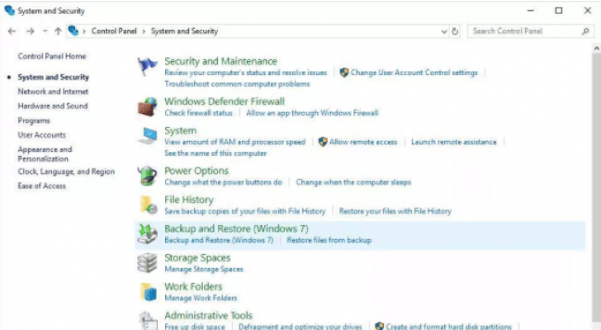Screen dimensions: 601x330
Task: Click the shield icon beside Allow remote access
Action: pos(323,142)
